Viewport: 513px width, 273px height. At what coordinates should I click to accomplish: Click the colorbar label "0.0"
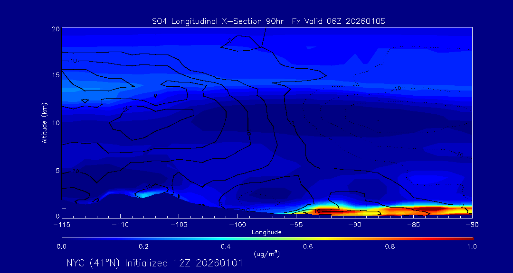click(61, 246)
